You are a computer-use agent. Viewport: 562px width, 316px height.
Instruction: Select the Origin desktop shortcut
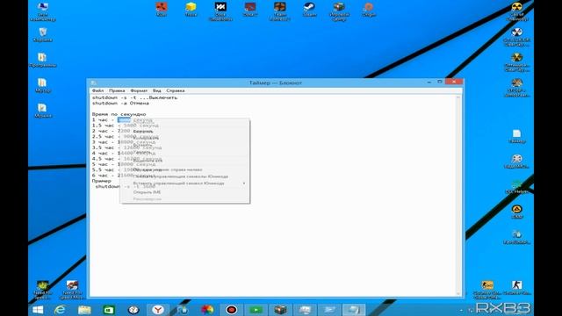click(369, 10)
